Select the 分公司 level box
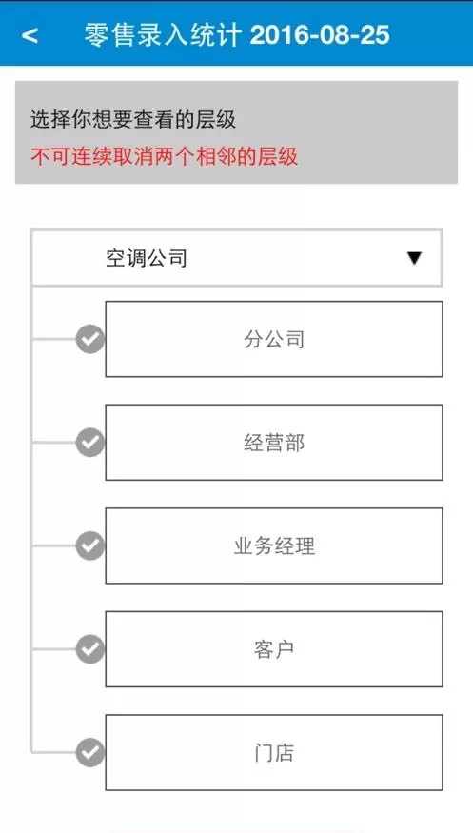 274,339
